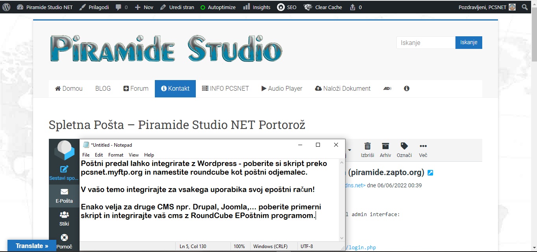Open Prilagodi customizer in the admin bar
Screen dimensions: 537x252
(x=94, y=7)
